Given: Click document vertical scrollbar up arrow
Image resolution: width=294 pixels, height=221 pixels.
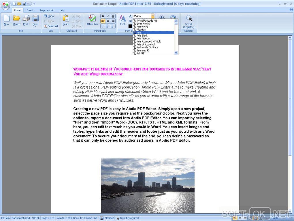Looking at the screenshot, I should 290,38.
